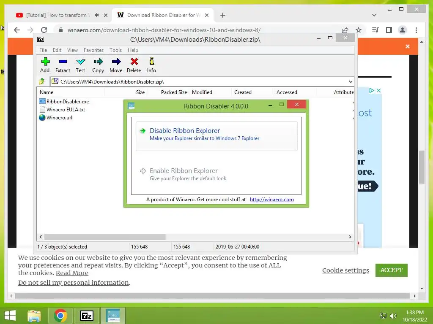Open the Windows Start button
Screen dimensions: 433x324
pos(10,316)
